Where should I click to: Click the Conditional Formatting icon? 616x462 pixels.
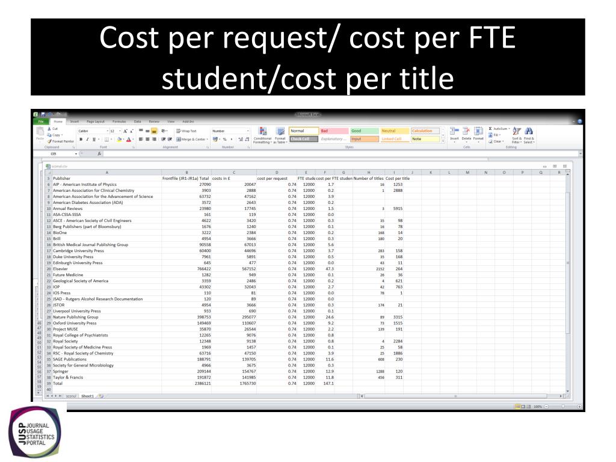pos(262,131)
